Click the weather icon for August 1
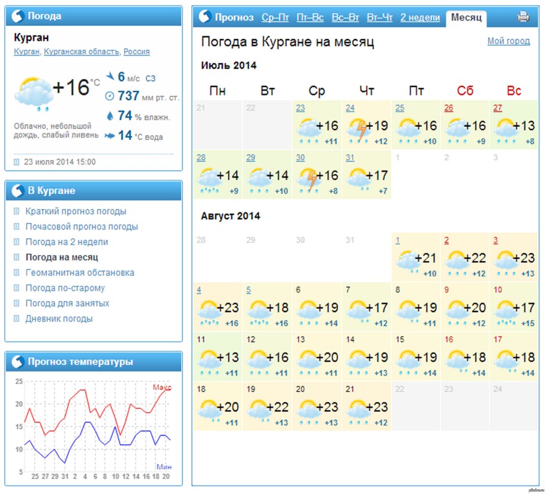The image size is (546, 494). pos(409,261)
